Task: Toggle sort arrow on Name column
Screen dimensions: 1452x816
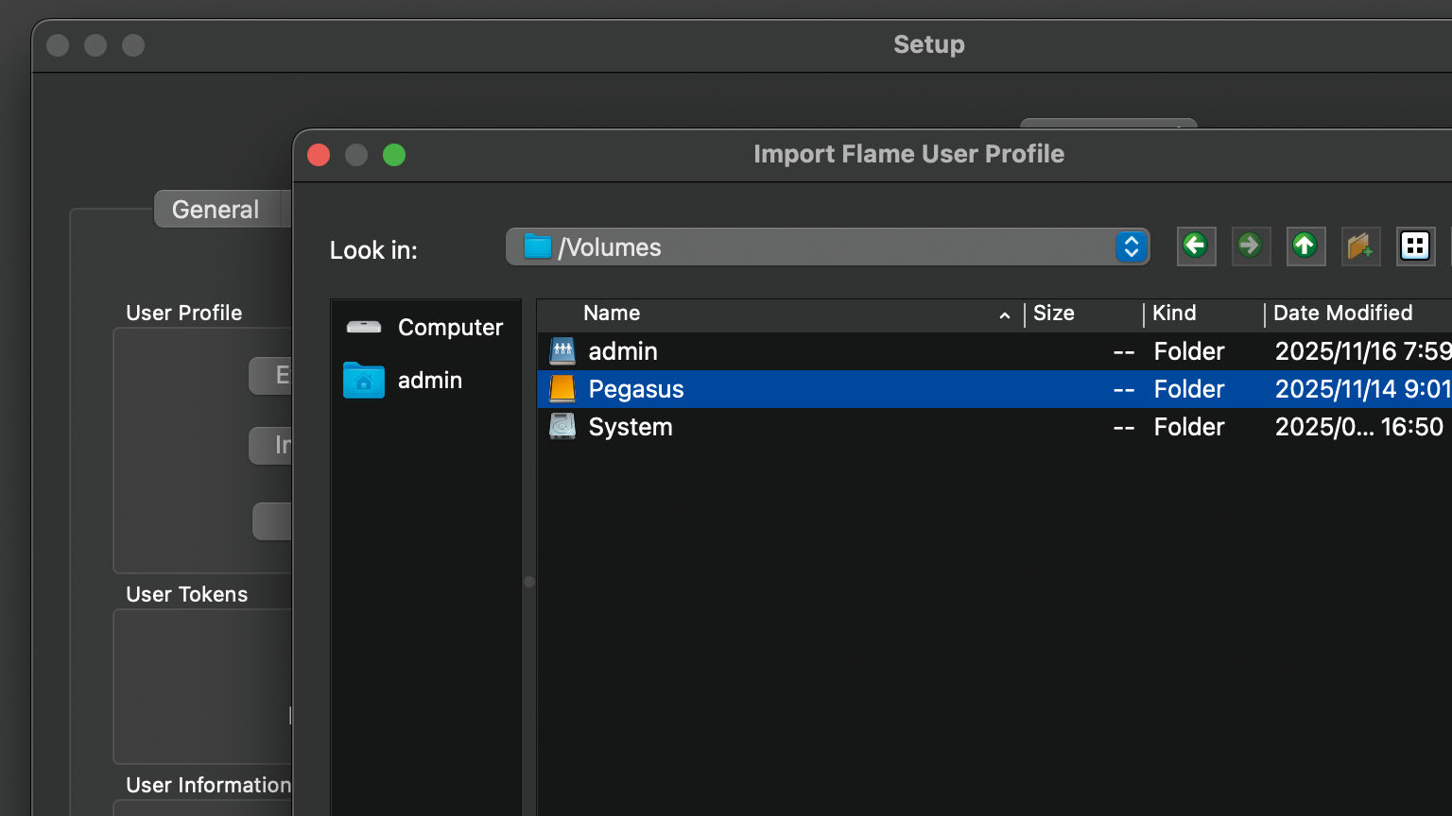Action: (1004, 314)
